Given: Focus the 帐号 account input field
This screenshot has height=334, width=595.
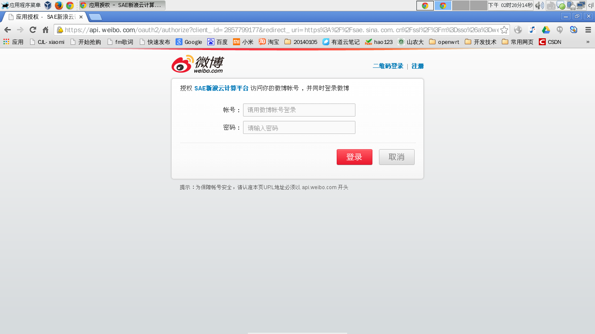Looking at the screenshot, I should pyautogui.click(x=299, y=110).
